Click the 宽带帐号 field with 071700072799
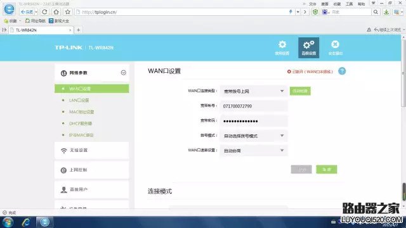This screenshot has height=228, width=406. coord(254,106)
